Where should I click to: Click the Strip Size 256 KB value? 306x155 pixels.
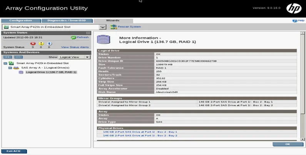coord(161,82)
